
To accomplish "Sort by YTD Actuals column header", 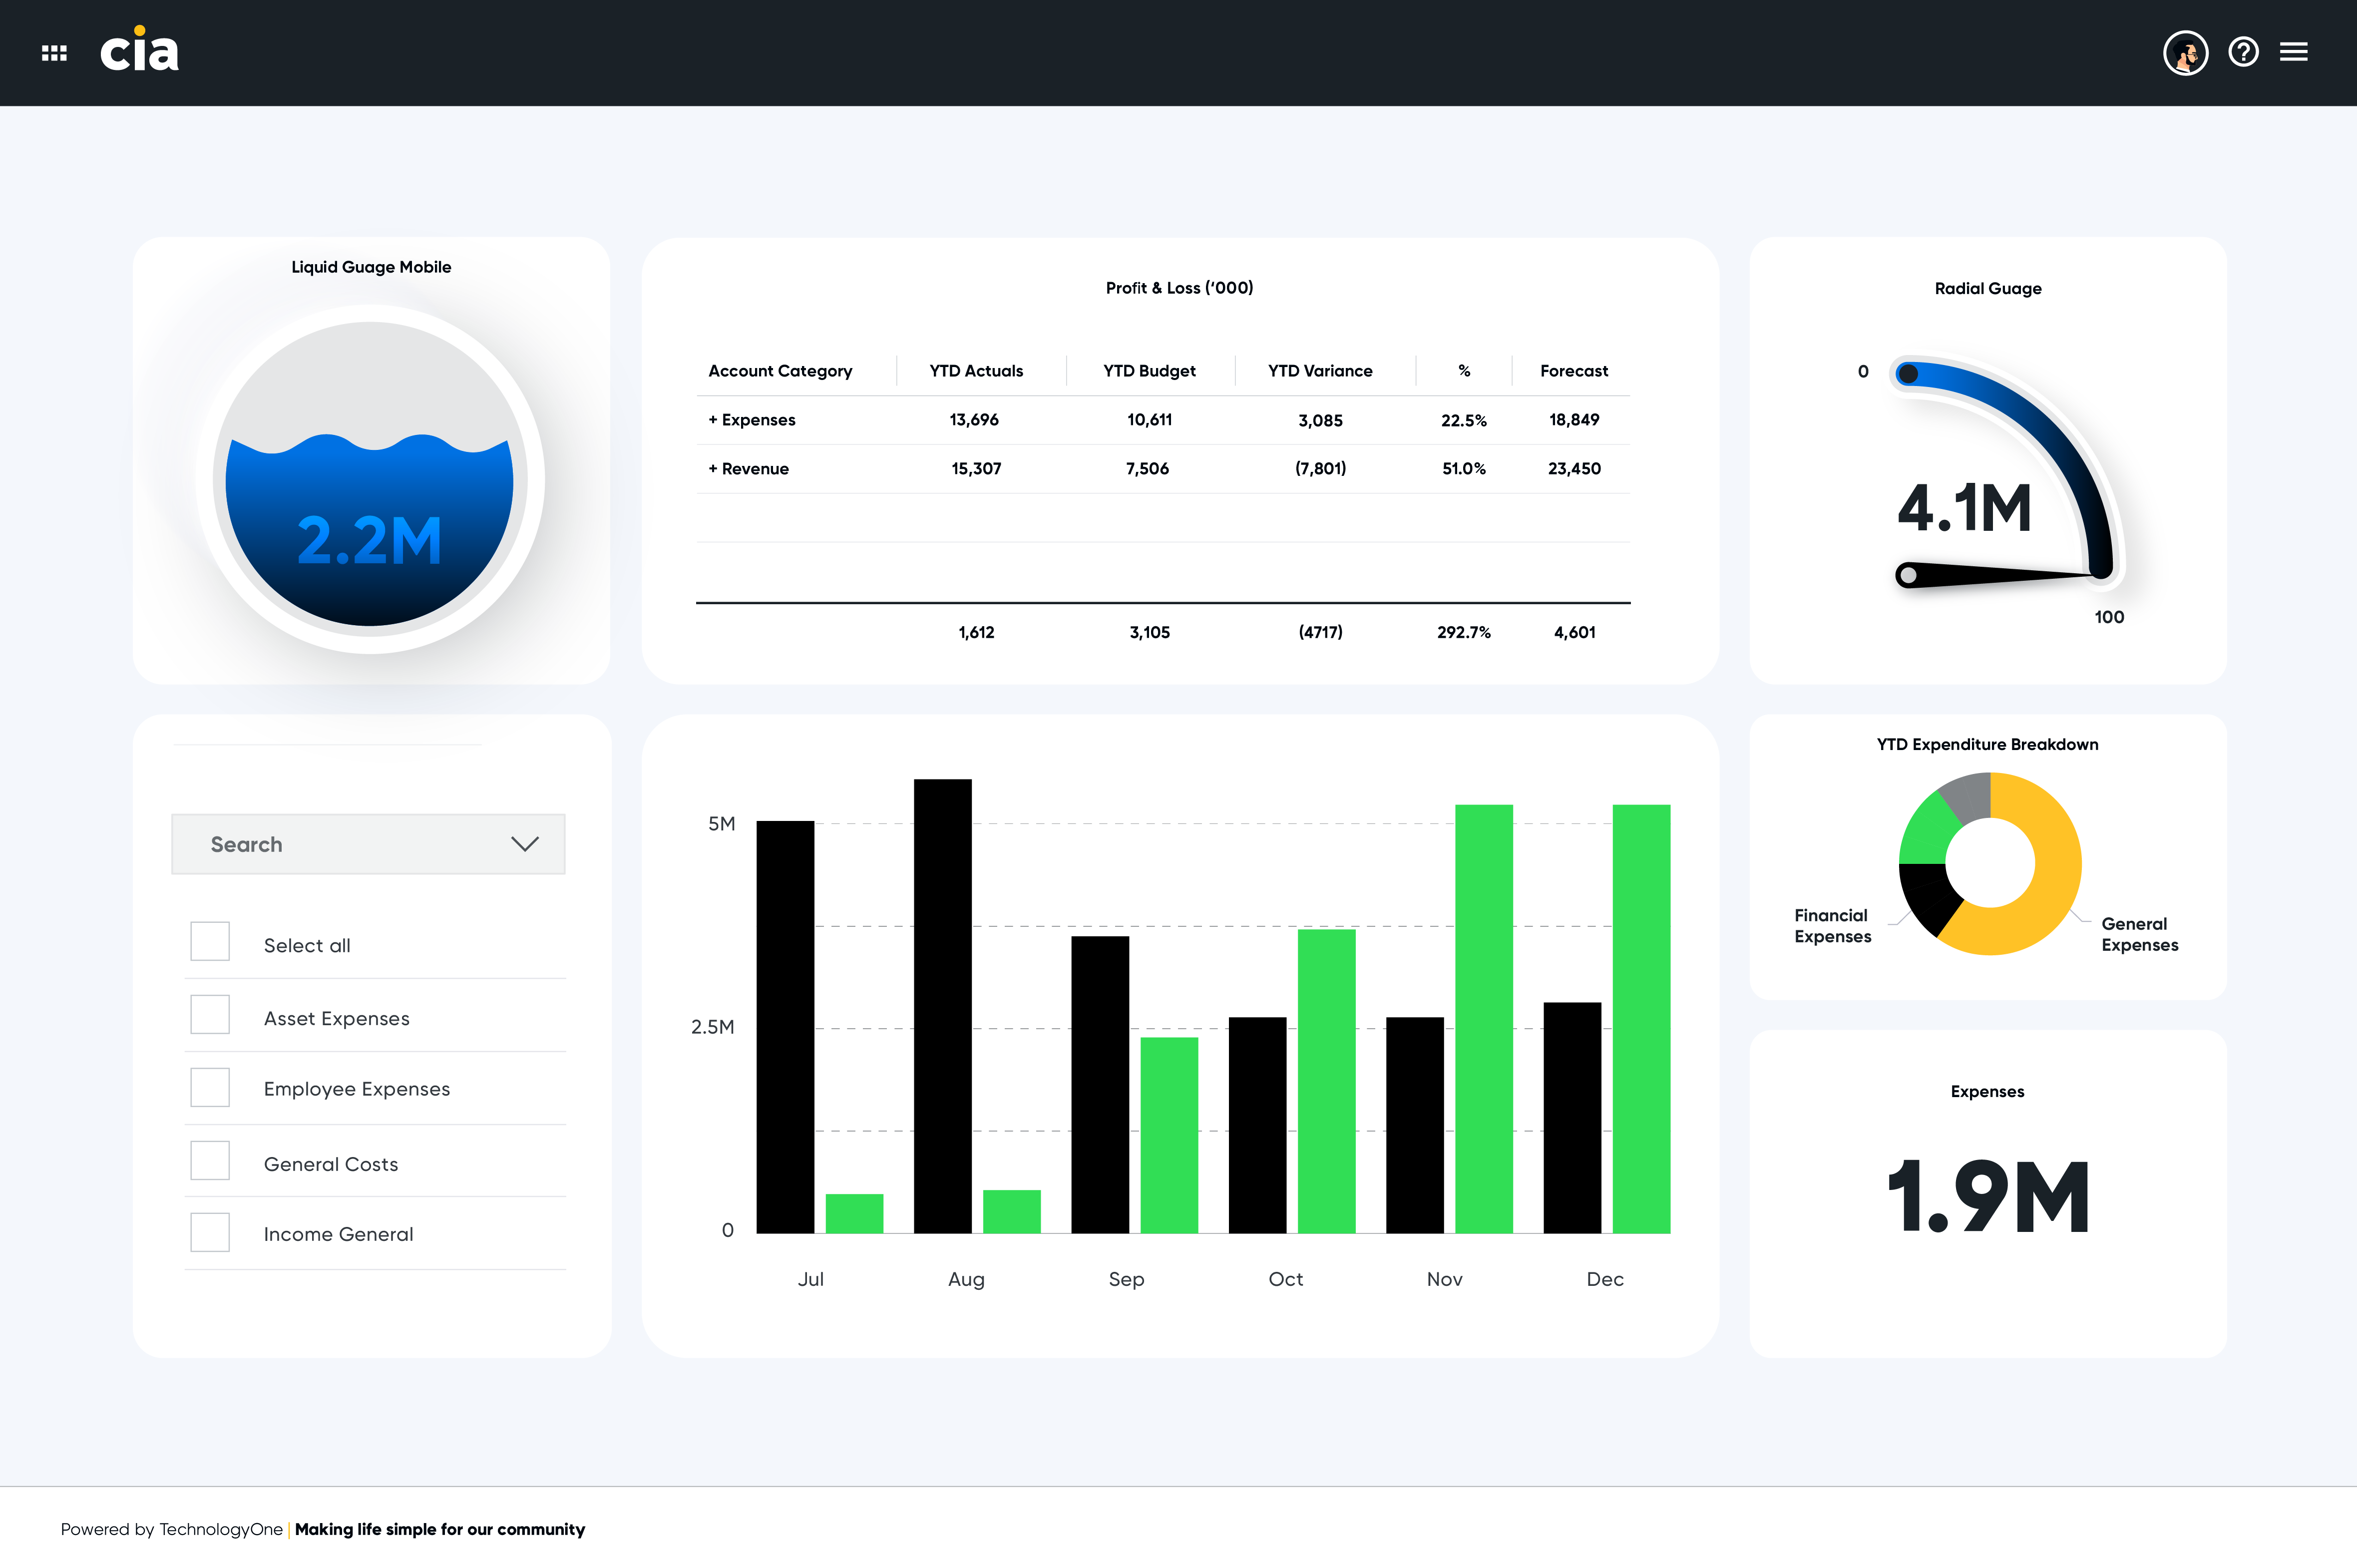I will click(976, 371).
